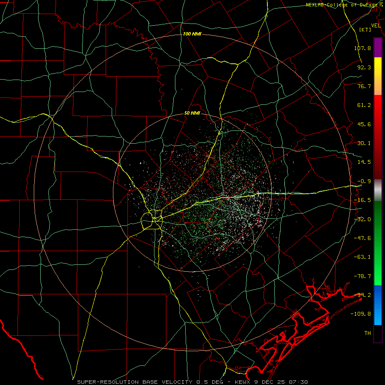This screenshot has height=385, width=385.
Task: Click the 61.2 legend value
Action: click(x=364, y=105)
